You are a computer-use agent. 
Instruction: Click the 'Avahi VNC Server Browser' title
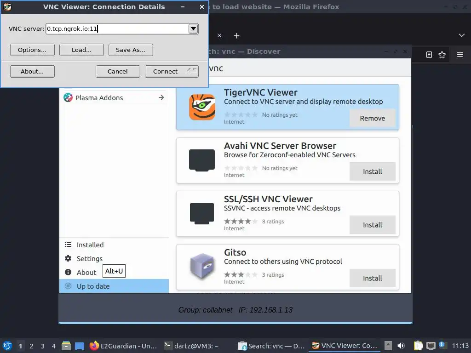click(280, 146)
